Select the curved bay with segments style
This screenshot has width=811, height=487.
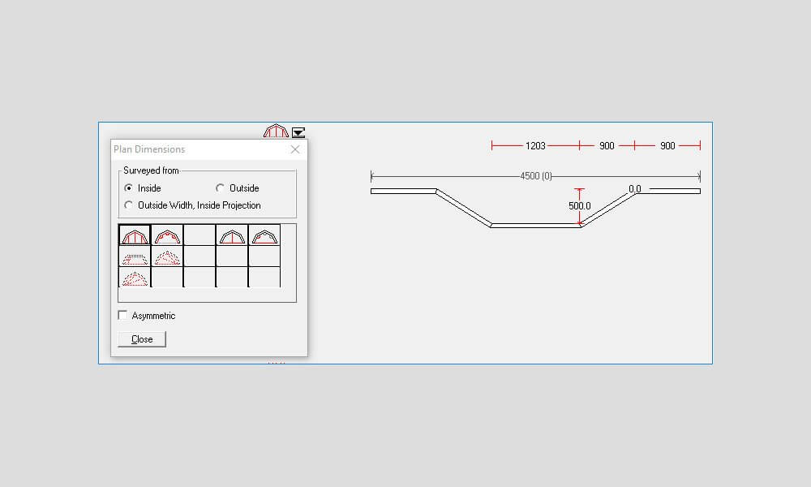click(x=167, y=236)
